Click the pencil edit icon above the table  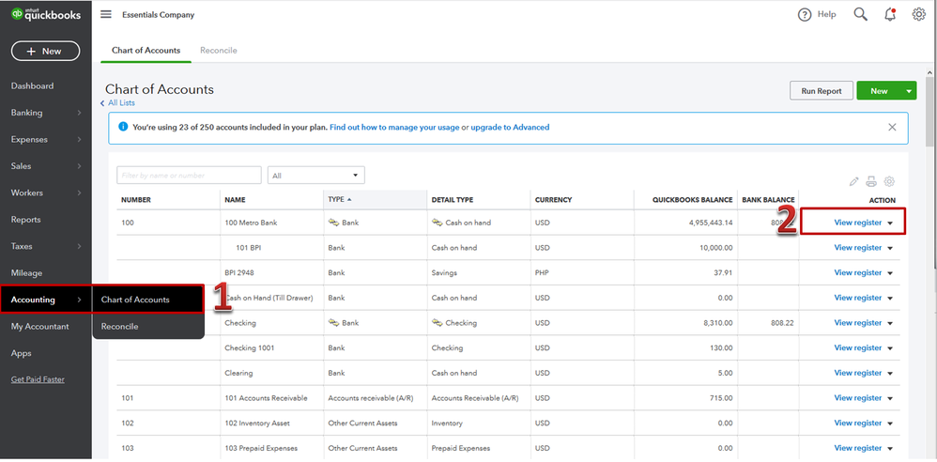coord(854,181)
